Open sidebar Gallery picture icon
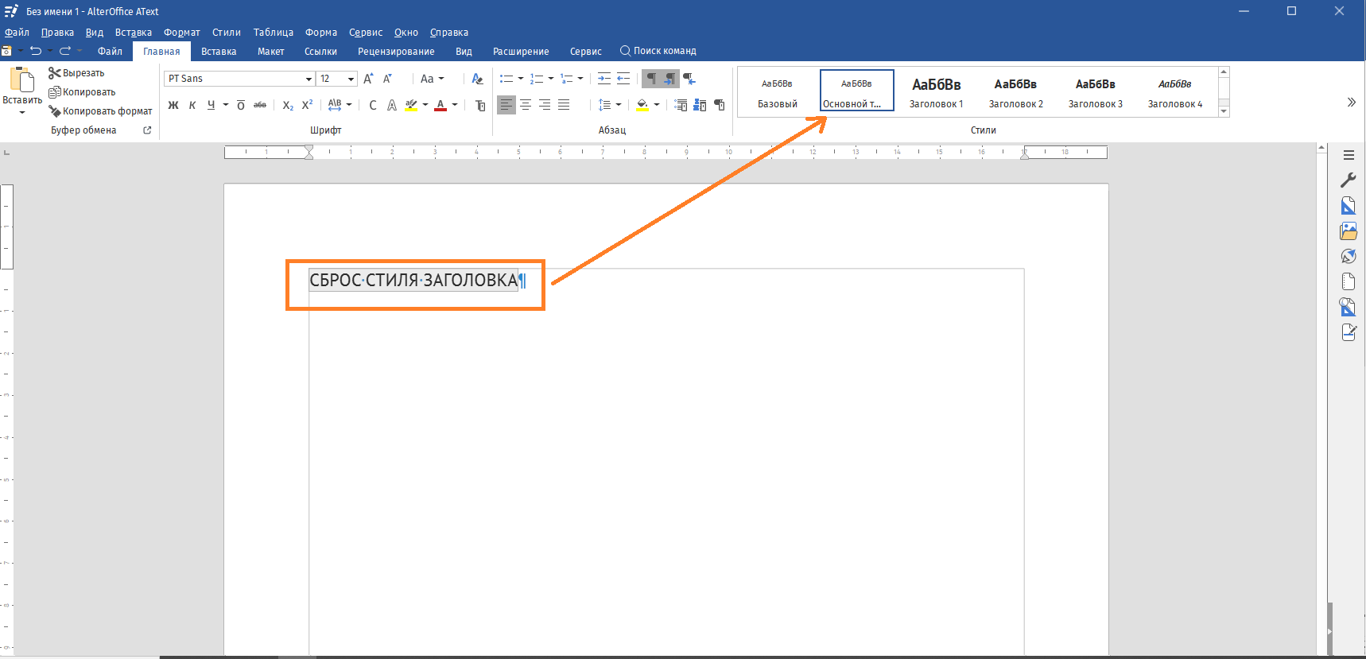Viewport: 1366px width, 659px height. tap(1349, 231)
